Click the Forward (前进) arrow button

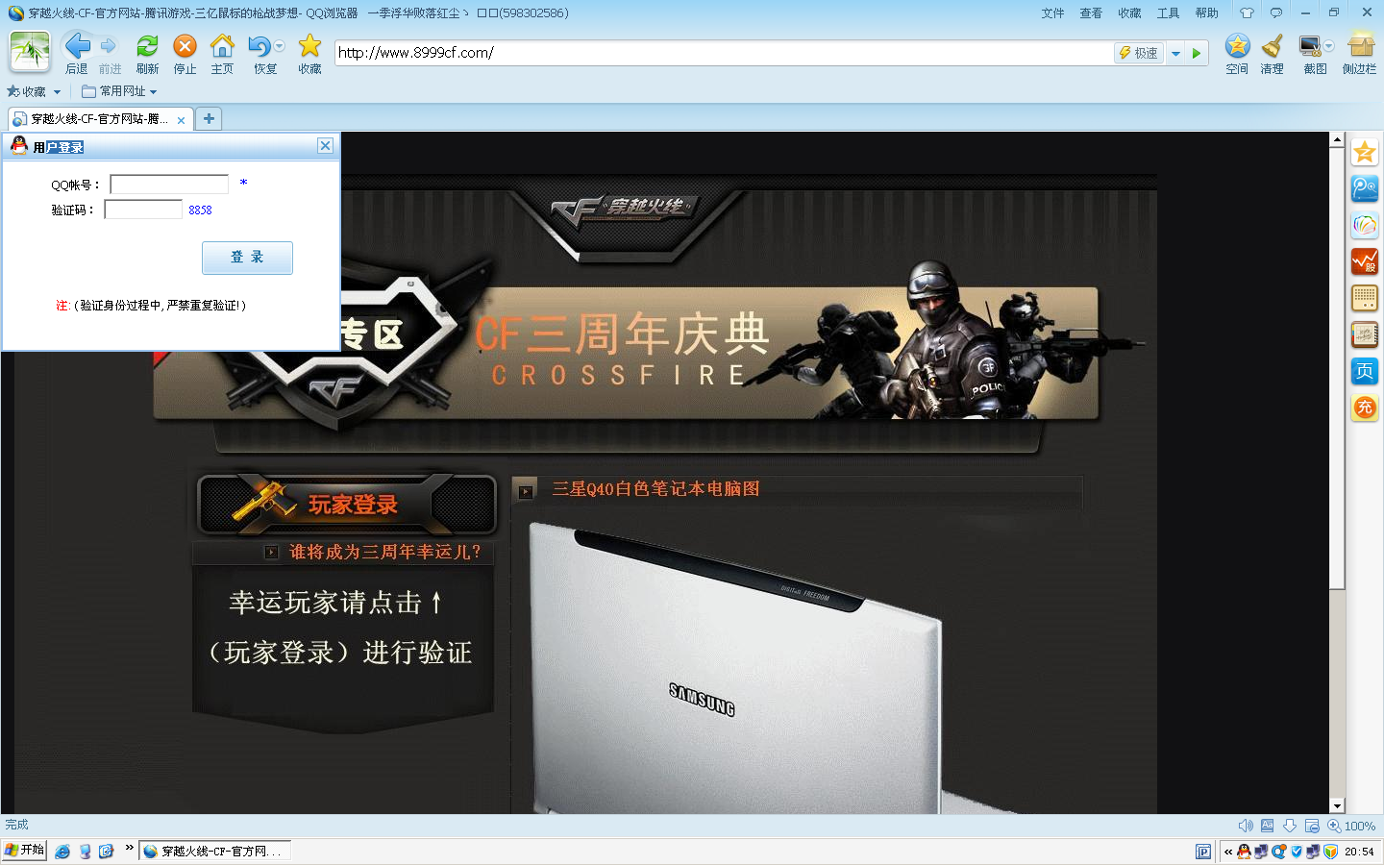(x=109, y=46)
